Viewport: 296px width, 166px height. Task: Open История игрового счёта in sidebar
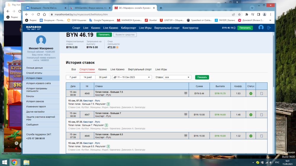(x=38, y=83)
